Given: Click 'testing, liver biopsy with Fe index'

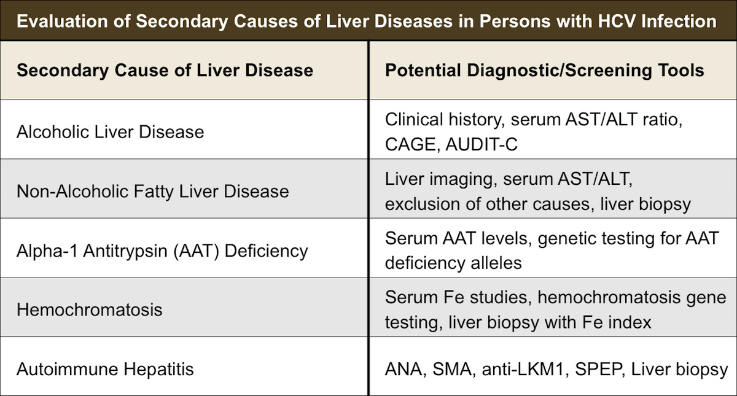Looking at the screenshot, I should (x=518, y=322).
